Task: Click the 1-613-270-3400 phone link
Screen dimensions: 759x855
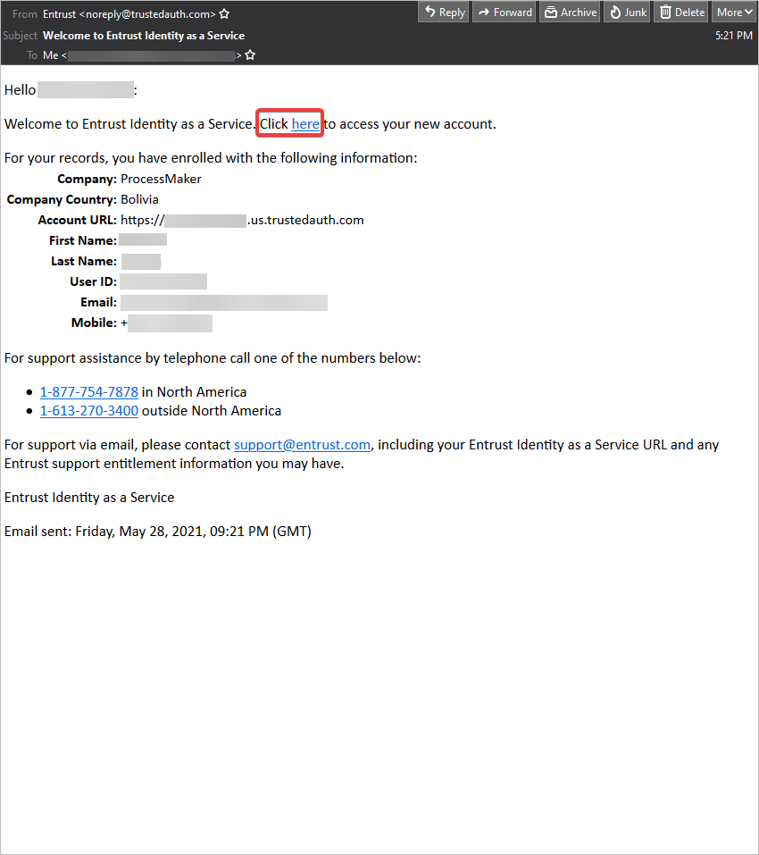Action: tap(89, 411)
